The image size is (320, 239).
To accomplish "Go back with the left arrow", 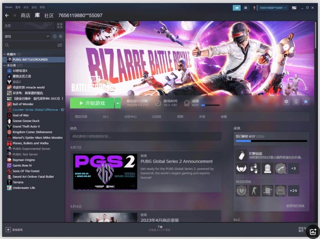I will [7, 15].
